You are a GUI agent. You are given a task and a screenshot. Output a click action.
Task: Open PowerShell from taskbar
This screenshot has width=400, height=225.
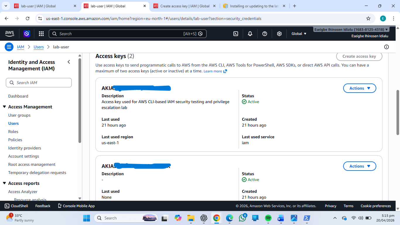pyautogui.click(x=307, y=218)
